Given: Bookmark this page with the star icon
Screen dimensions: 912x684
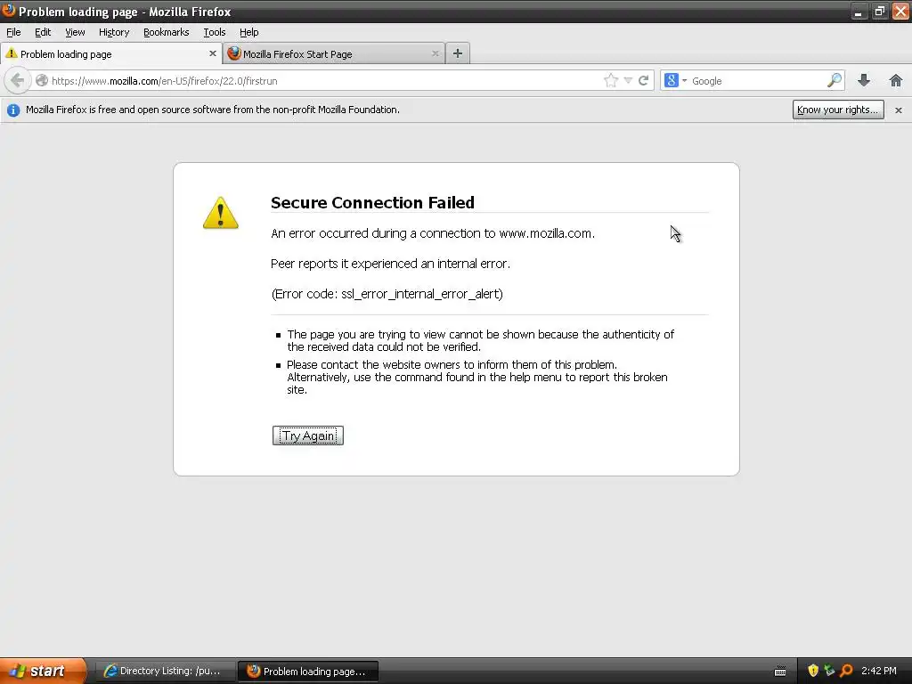Looking at the screenshot, I should click(610, 80).
